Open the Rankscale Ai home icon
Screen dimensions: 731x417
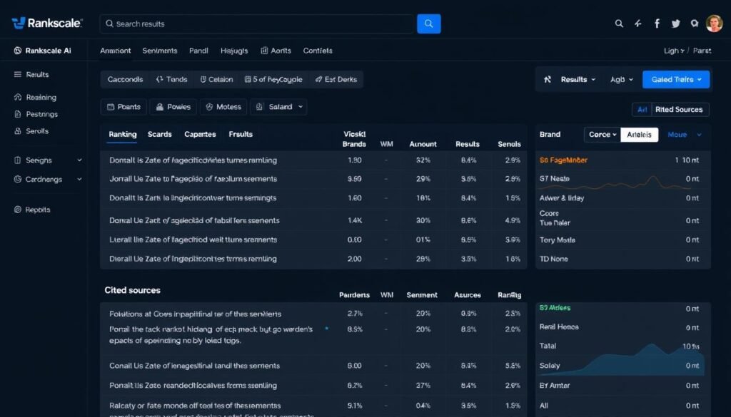point(16,51)
